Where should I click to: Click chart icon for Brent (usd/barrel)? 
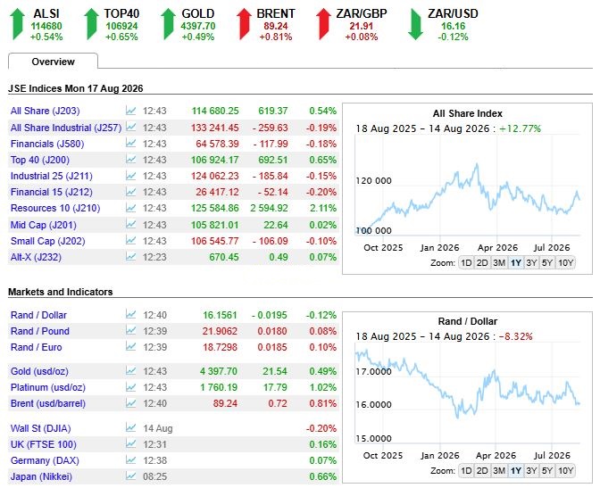(131, 402)
